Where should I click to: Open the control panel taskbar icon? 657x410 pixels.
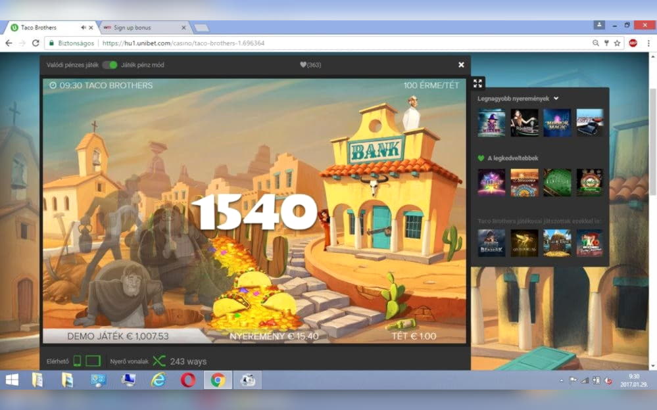coord(98,380)
